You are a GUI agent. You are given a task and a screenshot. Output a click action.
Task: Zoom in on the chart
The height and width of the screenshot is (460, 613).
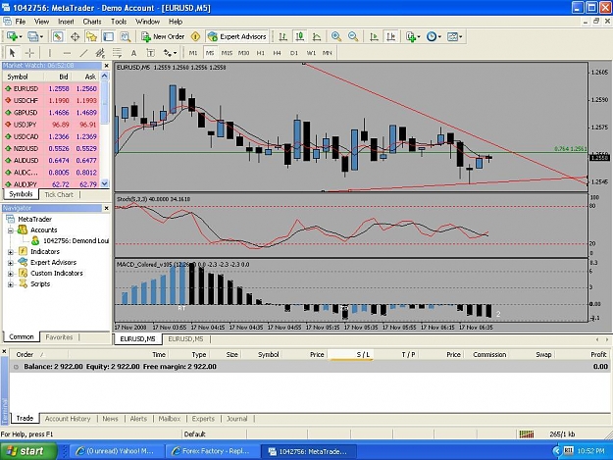336,36
